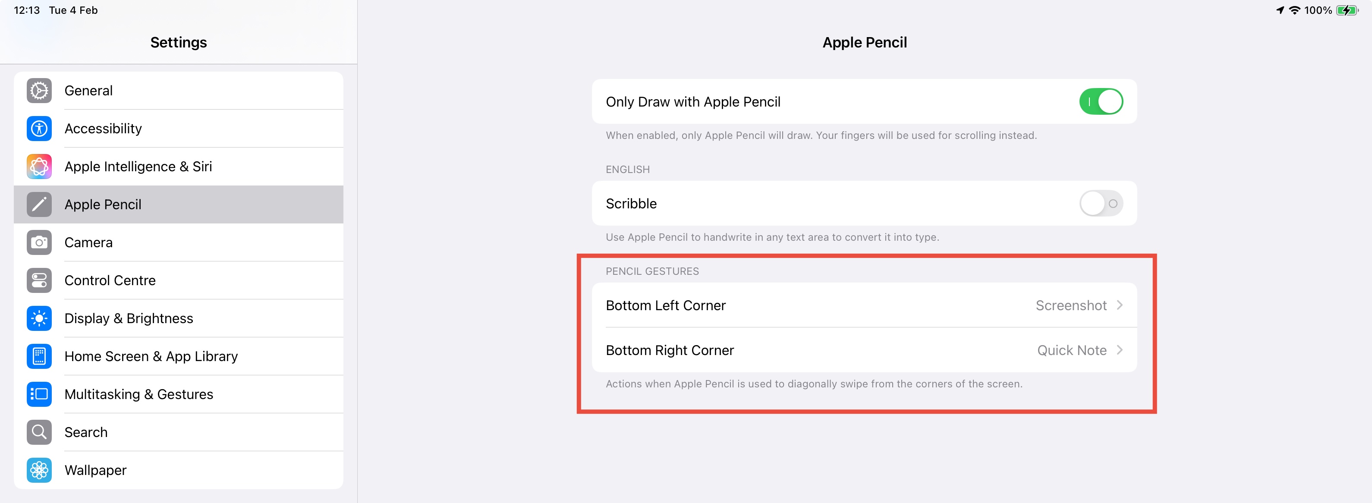The height and width of the screenshot is (503, 1372).
Task: Click the Search magnifier icon in sidebar
Action: (x=38, y=432)
